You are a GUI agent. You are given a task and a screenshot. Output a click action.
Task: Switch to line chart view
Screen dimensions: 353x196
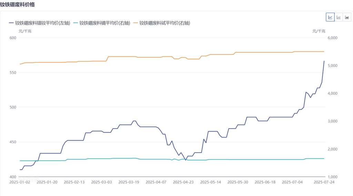[330, 17]
